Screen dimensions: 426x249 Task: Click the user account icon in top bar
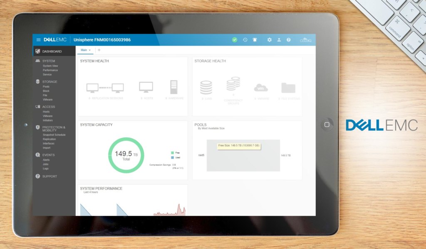click(279, 40)
